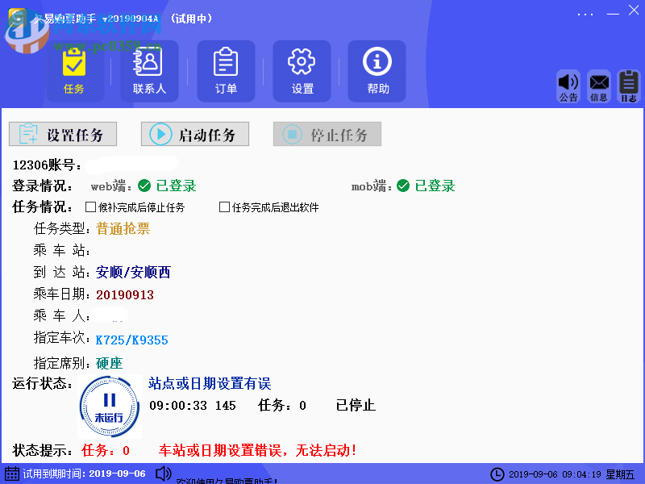Image resolution: width=645 pixels, height=484 pixels.
Task: Open the 订单 orders view
Action: [x=226, y=71]
